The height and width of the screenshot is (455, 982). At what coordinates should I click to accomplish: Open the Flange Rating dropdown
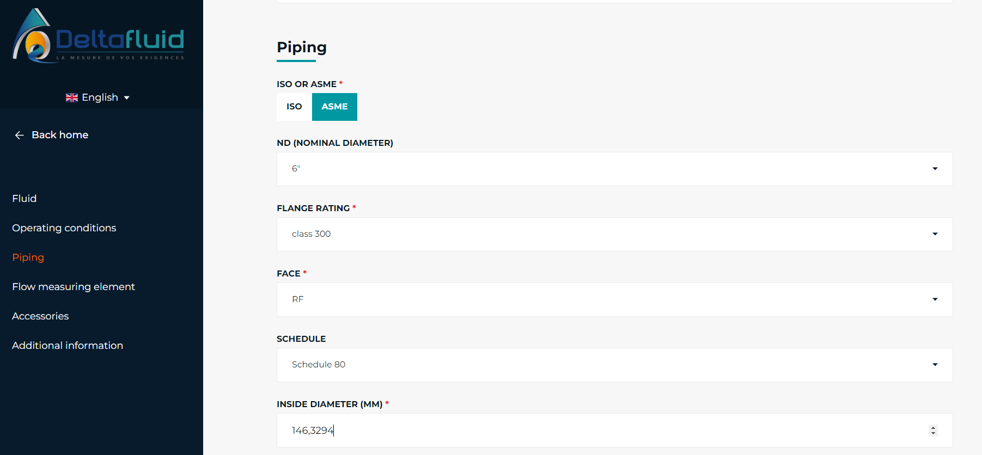coord(614,234)
